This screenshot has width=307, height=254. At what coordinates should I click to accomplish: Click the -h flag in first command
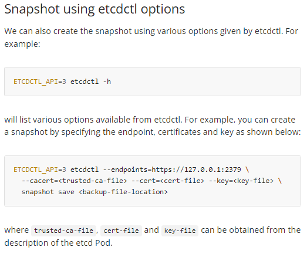107,82
